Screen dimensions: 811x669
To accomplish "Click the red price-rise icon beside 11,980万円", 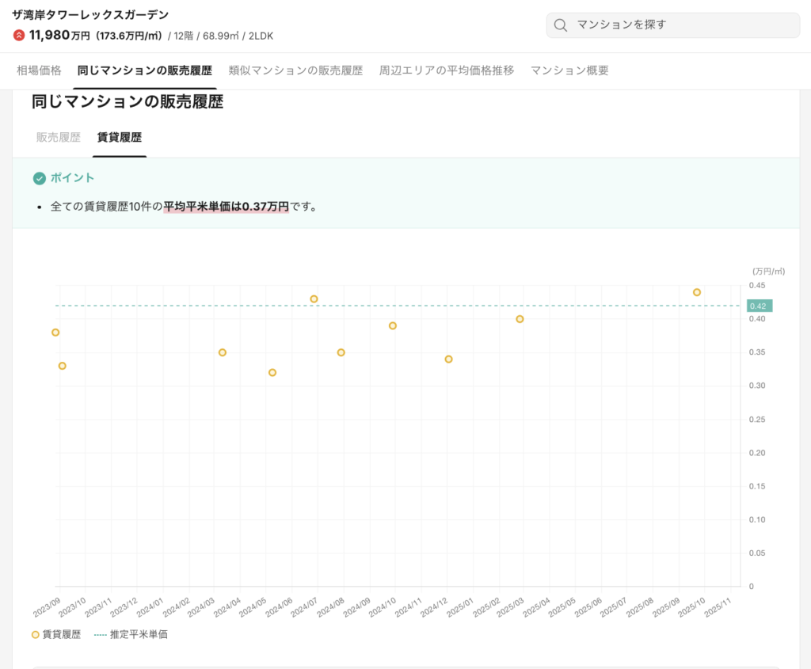I will (x=19, y=36).
